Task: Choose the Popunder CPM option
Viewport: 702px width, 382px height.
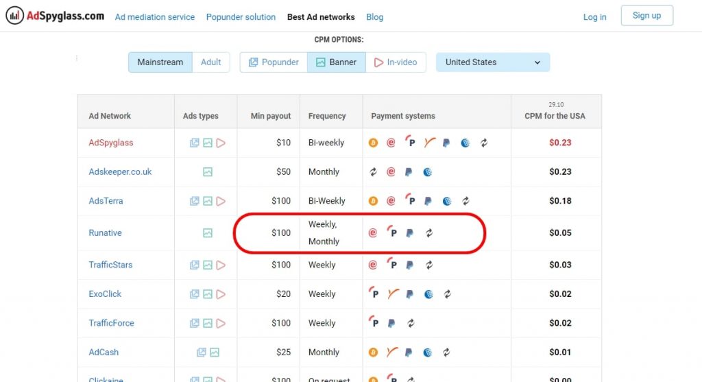Action: 274,62
